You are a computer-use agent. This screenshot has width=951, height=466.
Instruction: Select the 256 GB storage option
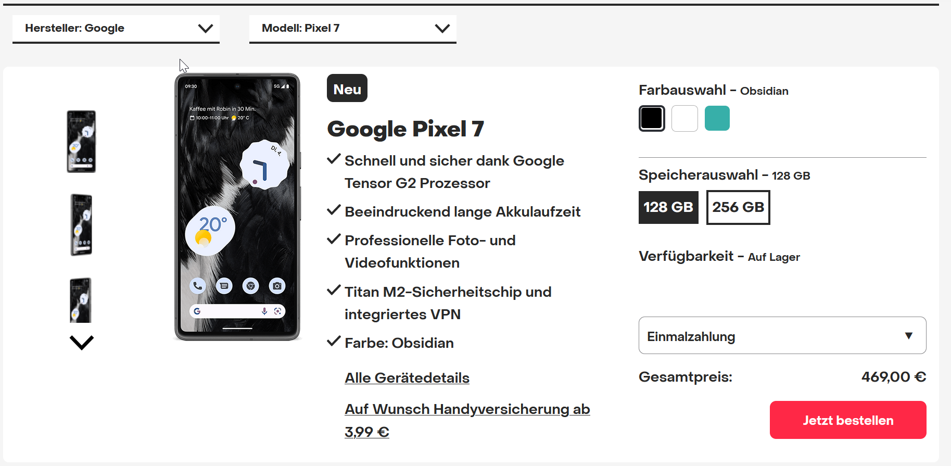click(x=738, y=207)
